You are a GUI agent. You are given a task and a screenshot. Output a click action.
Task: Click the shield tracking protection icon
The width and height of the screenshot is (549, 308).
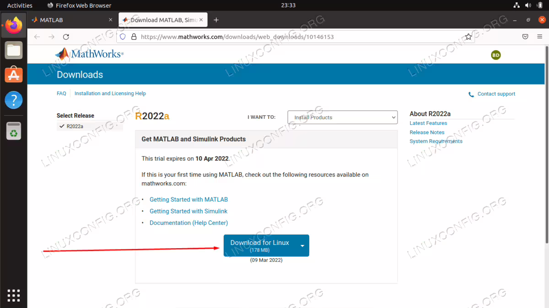123,37
